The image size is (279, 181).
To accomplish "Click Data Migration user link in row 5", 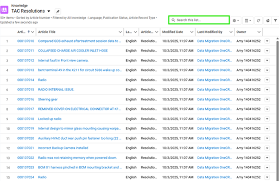I will click(214, 80).
